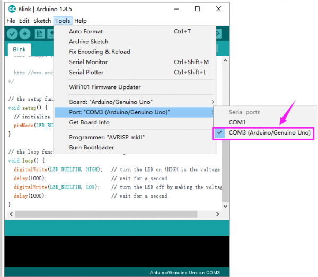Expand the Port: COM3 submenu entry
The width and height of the screenshot is (318, 277).
pos(135,112)
